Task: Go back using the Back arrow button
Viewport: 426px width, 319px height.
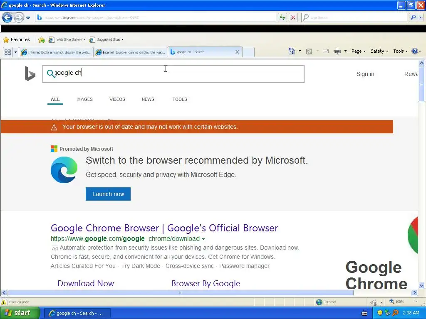Action: pyautogui.click(x=7, y=17)
